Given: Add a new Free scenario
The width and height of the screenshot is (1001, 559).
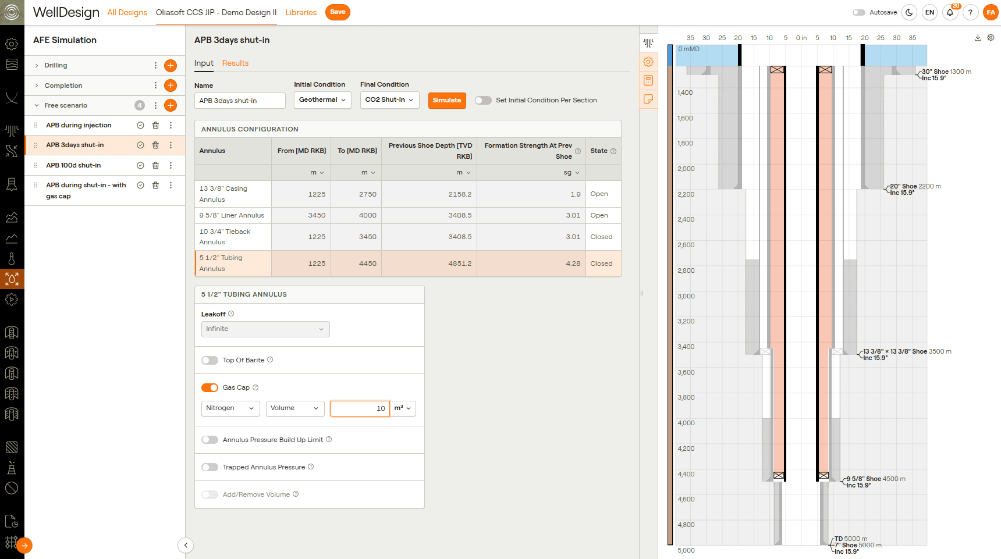Looking at the screenshot, I should tap(171, 105).
